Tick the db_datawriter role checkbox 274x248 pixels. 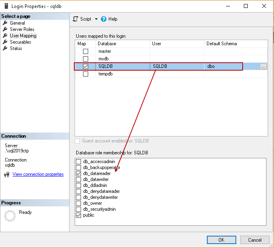click(79, 179)
